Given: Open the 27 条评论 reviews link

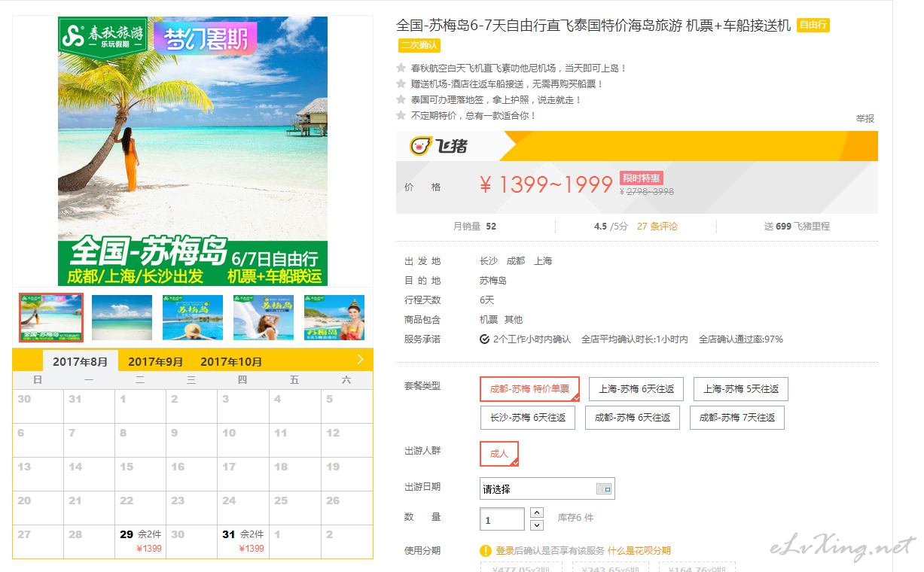Looking at the screenshot, I should pyautogui.click(x=657, y=226).
